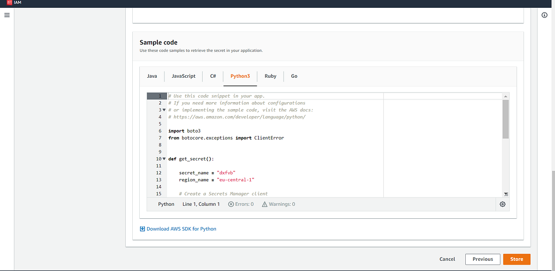Image resolution: width=555 pixels, height=271 pixels.
Task: Open editor settings via the gear icon
Action: pyautogui.click(x=502, y=204)
